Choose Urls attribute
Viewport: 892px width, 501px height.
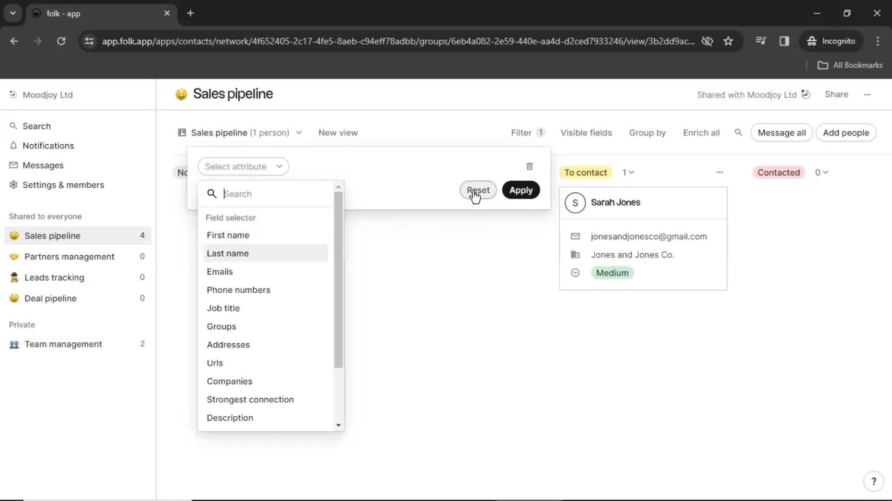pos(265,363)
